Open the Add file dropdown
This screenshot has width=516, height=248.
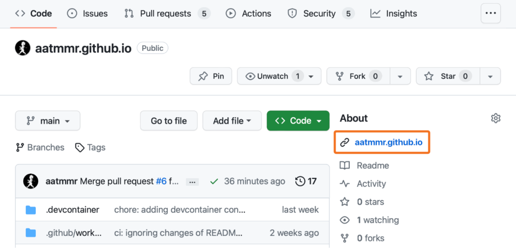[232, 120]
